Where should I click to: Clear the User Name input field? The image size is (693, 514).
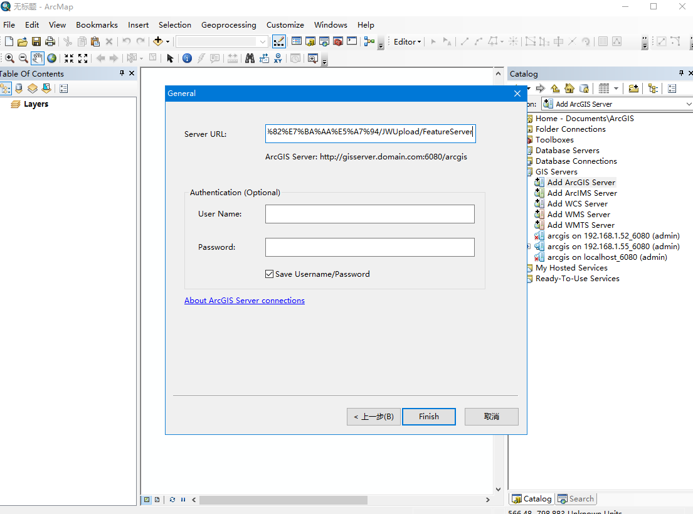[369, 214]
